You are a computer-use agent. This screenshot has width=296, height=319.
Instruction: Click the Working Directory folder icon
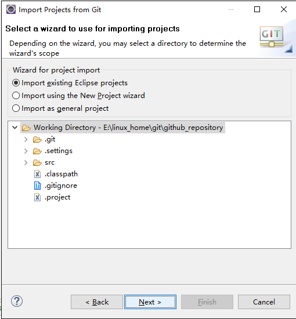tap(26, 128)
